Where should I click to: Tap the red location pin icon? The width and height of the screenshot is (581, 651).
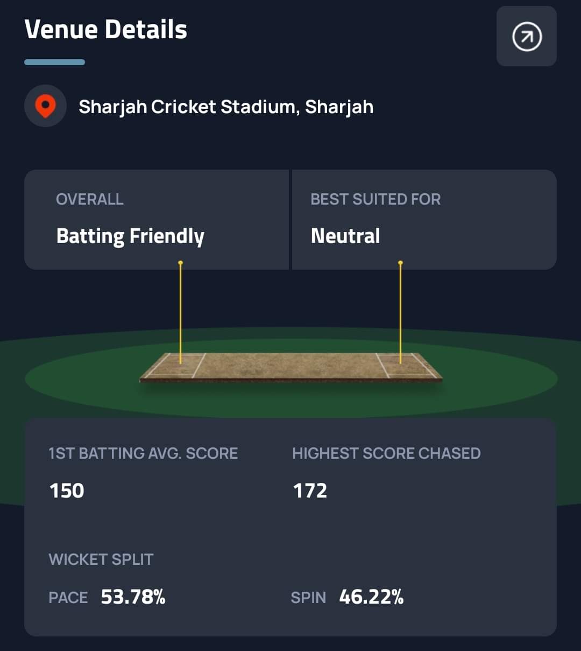click(x=45, y=106)
